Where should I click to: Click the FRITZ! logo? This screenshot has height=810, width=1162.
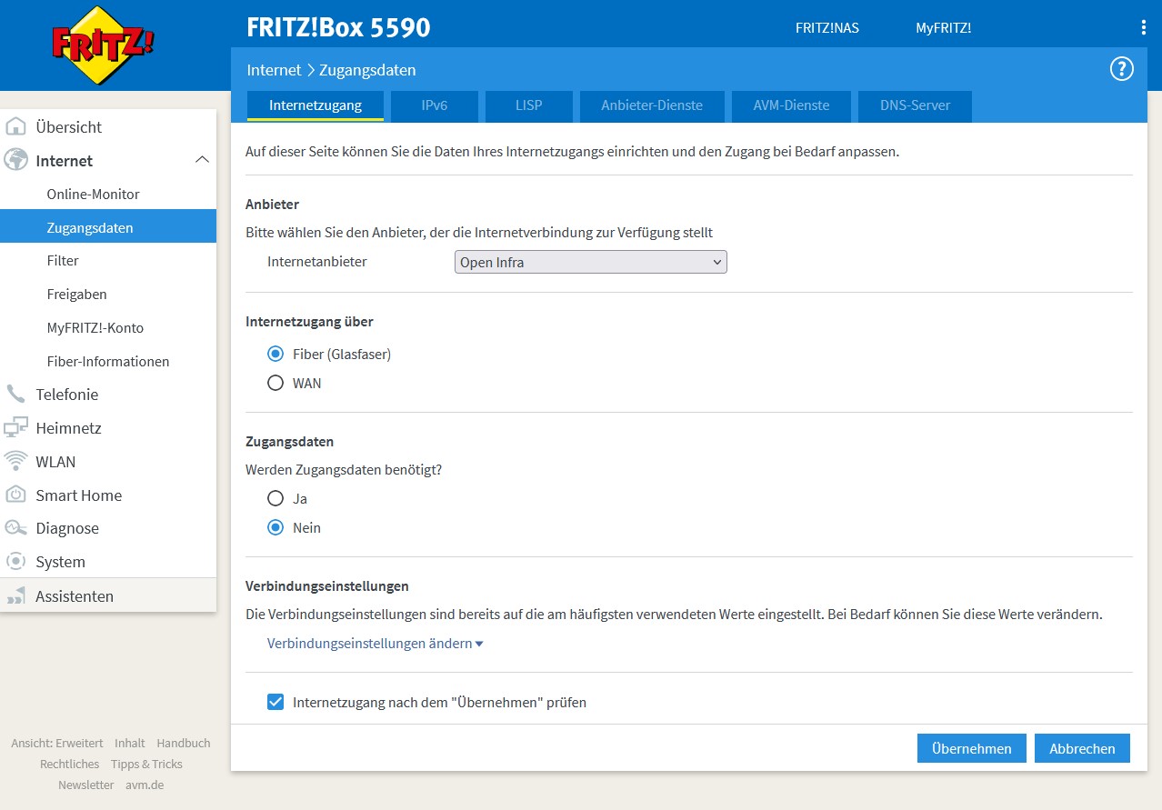tap(103, 45)
